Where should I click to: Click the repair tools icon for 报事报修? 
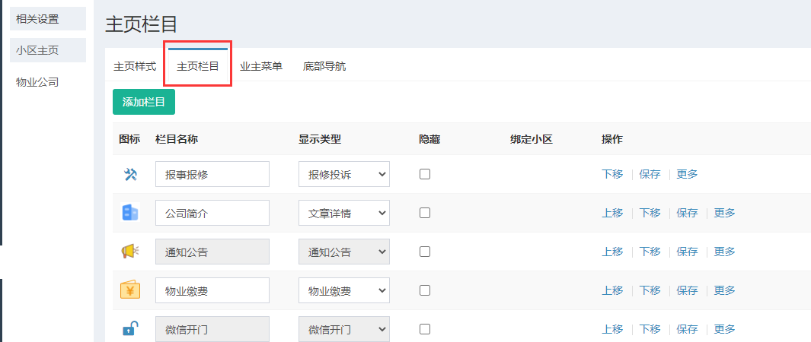pos(129,174)
